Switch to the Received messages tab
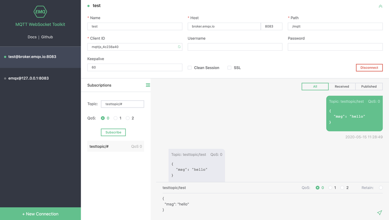The image size is (389, 220). tap(342, 87)
